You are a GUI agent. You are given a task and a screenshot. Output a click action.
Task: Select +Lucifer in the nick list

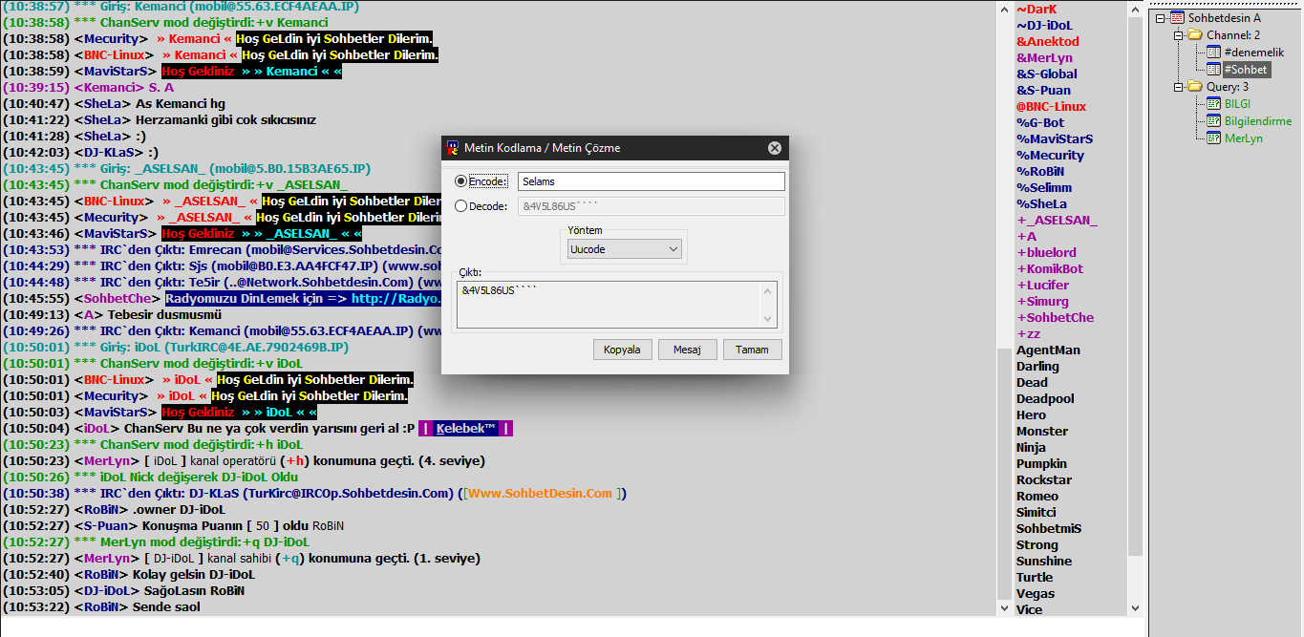pyautogui.click(x=1042, y=285)
